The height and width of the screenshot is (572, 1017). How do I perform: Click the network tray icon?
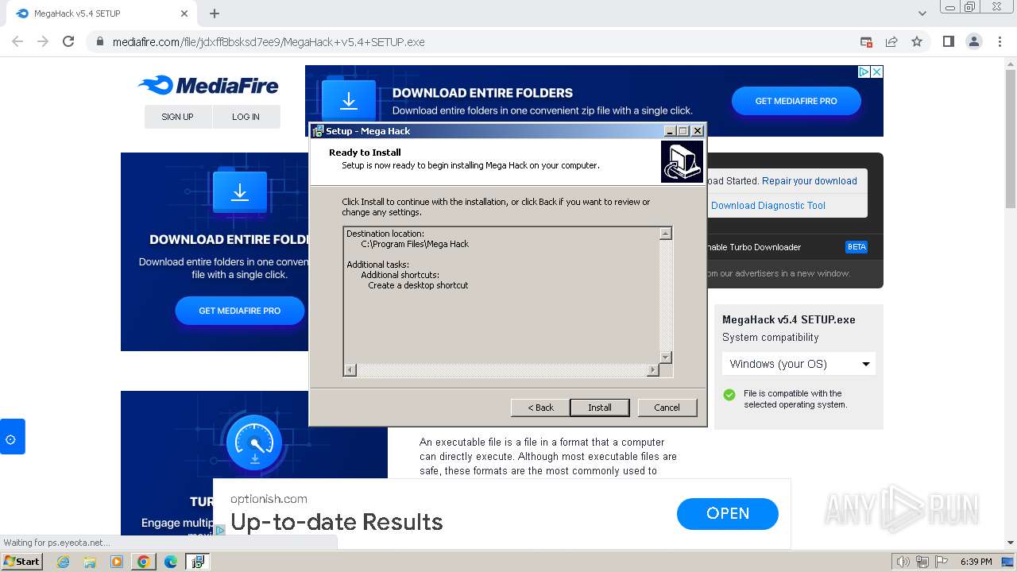tap(922, 562)
